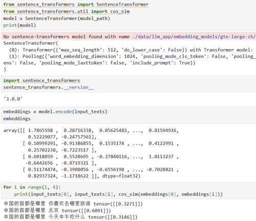256x221 pixels.
Task: Click the 'sentence_transformers.__version__' line
Action: tap(49, 87)
